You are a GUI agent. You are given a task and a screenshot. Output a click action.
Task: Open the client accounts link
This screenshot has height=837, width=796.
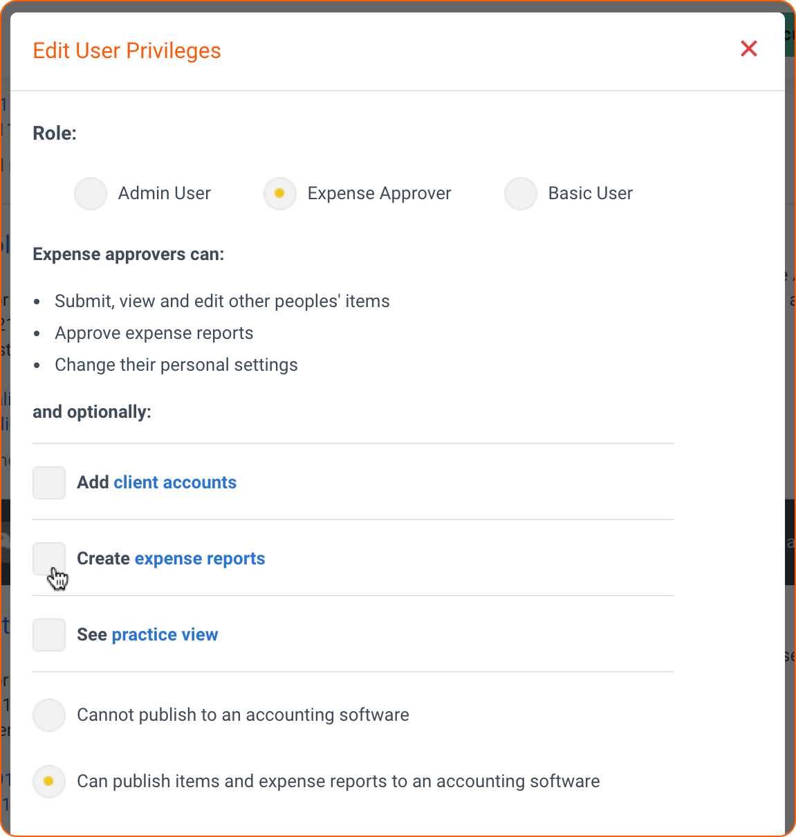[x=175, y=483]
